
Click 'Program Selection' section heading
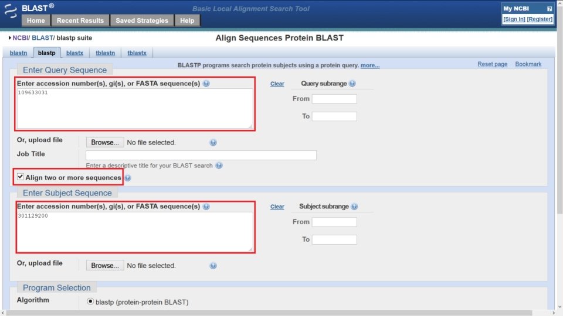(x=57, y=288)
